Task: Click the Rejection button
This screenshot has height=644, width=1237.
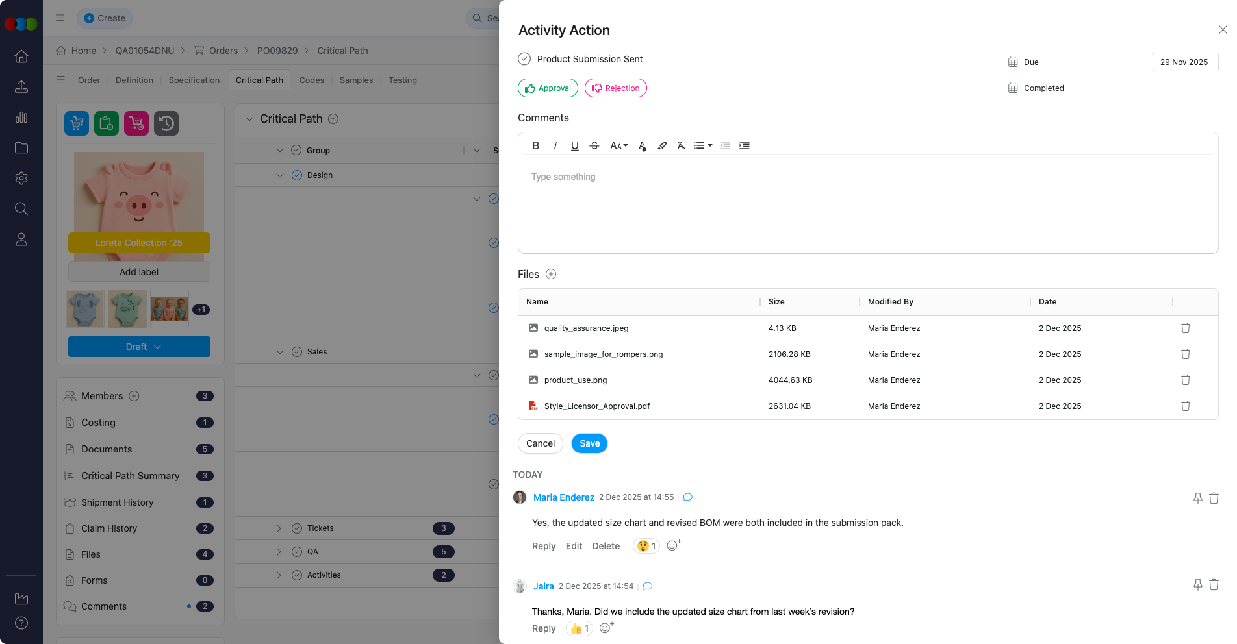Action: coord(615,88)
